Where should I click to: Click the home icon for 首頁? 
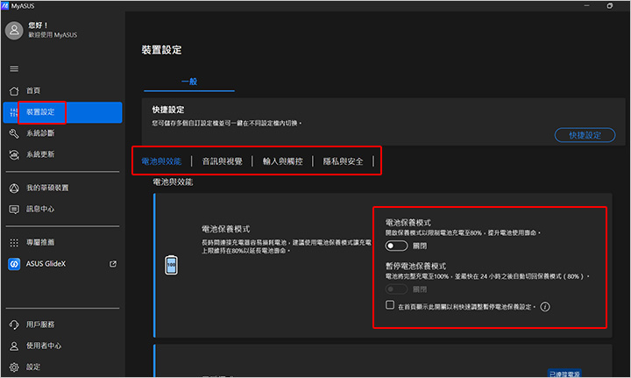14,91
